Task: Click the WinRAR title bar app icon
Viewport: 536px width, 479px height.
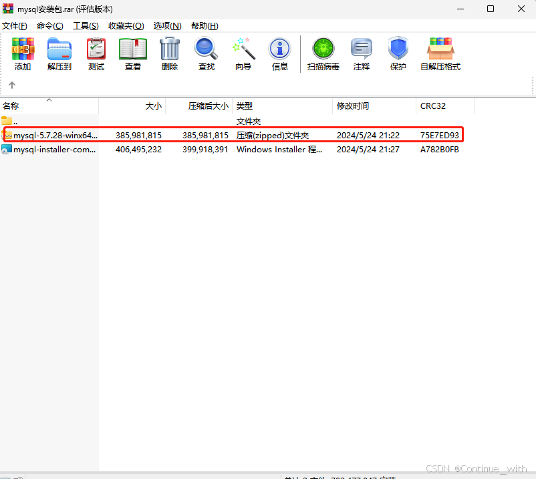Action: pyautogui.click(x=8, y=9)
